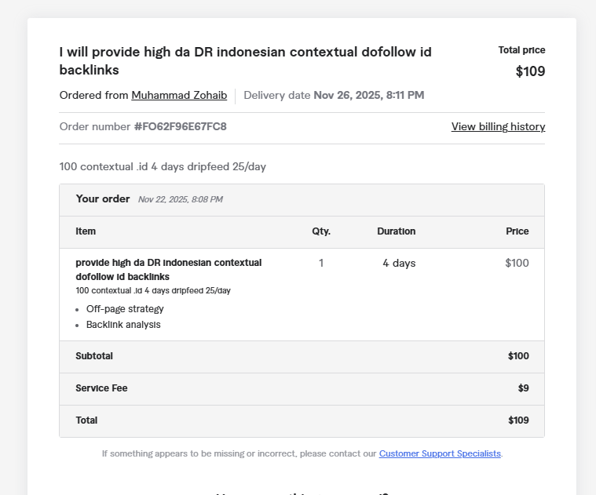Click the item name in order table

point(168,270)
